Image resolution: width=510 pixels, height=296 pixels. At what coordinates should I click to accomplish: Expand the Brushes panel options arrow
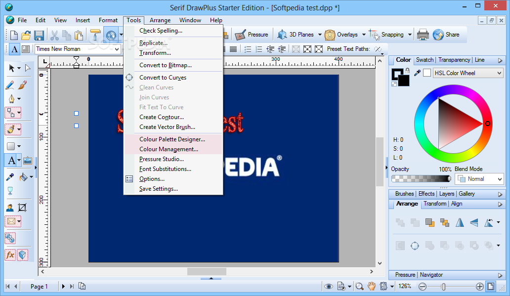pos(500,194)
